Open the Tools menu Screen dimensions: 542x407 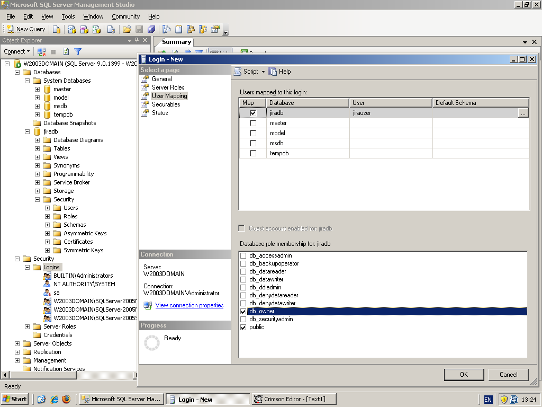click(68, 16)
